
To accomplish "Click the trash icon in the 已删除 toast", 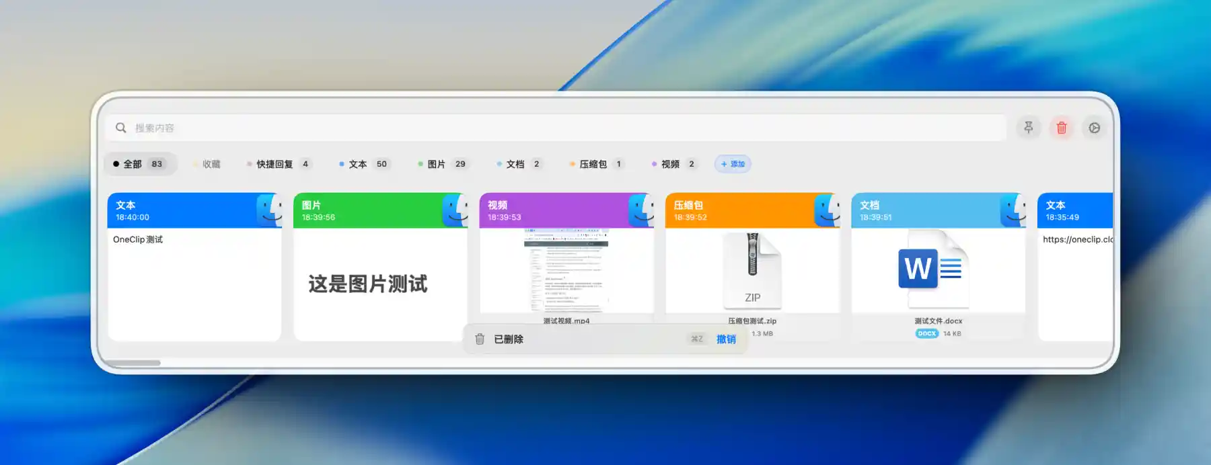I will (x=480, y=339).
